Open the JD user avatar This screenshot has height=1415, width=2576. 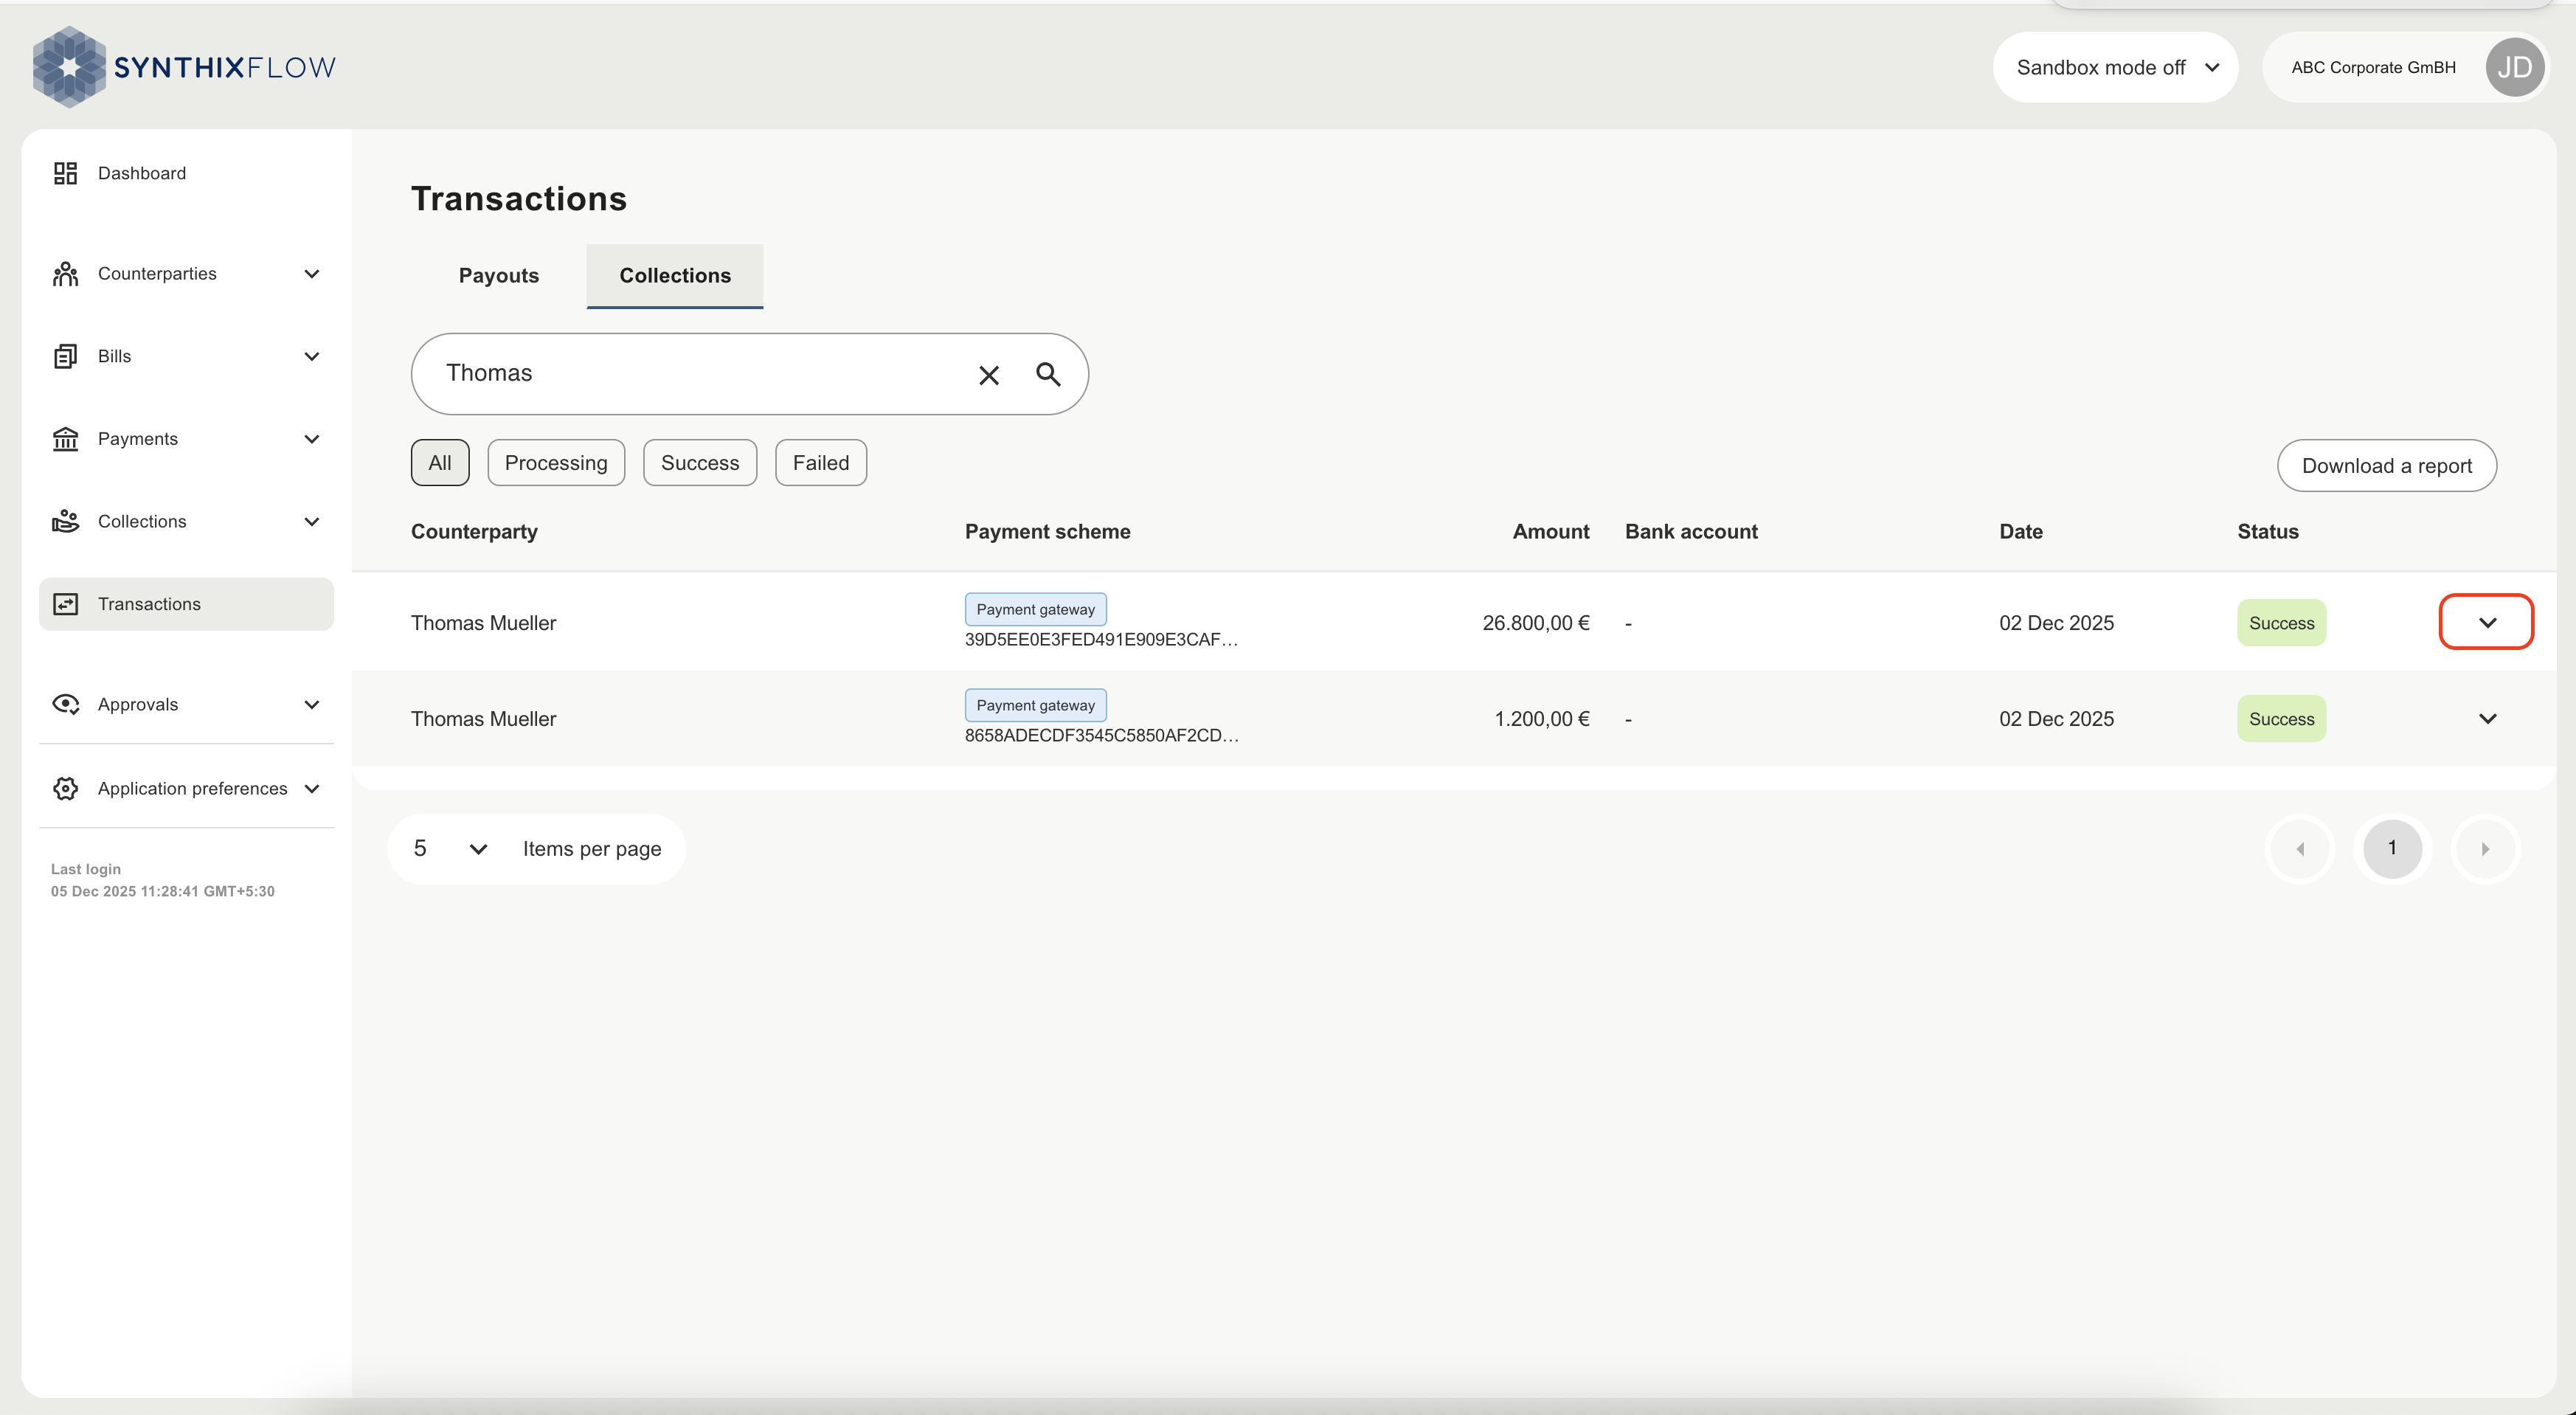click(2514, 67)
